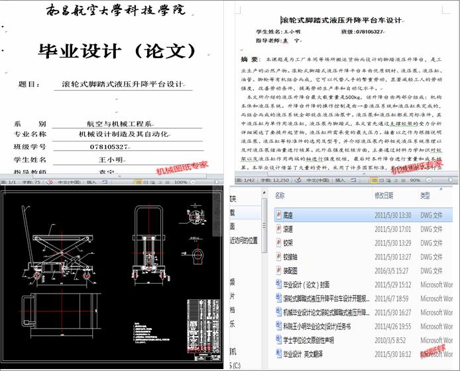Select the 滚道 DWG file icon
This screenshot has height=371, width=460.
click(278, 229)
